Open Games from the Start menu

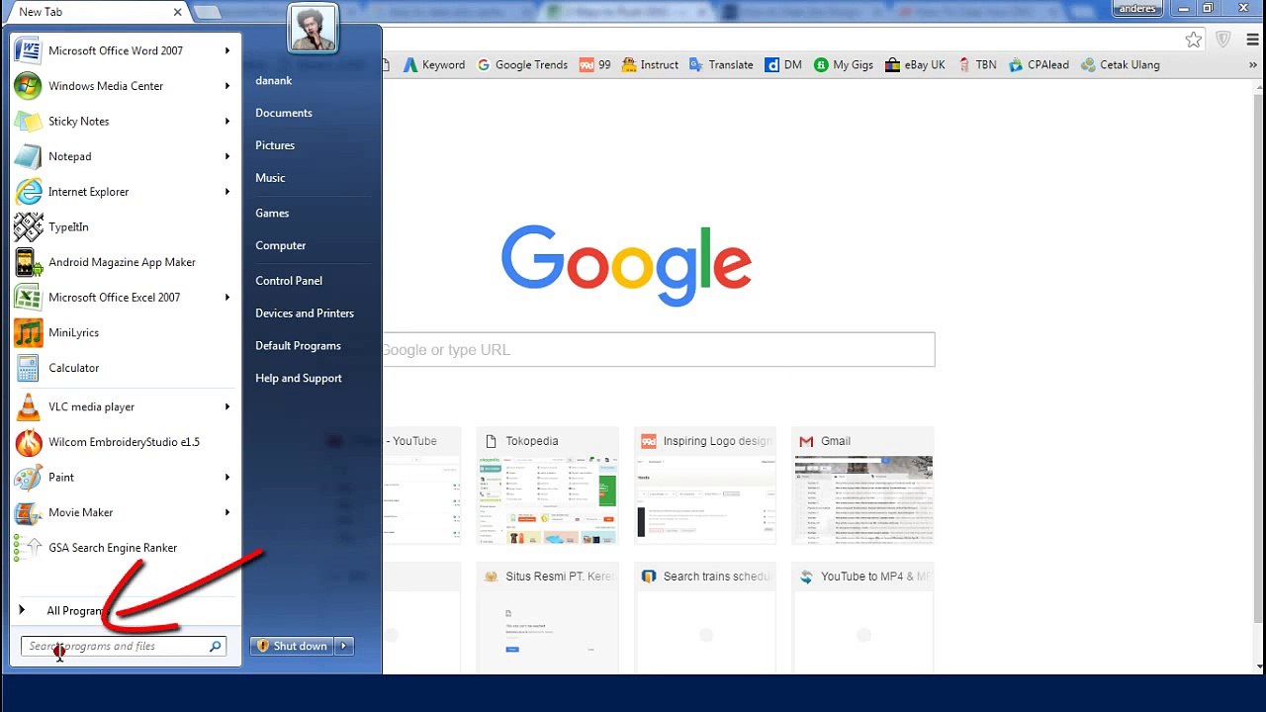(272, 213)
